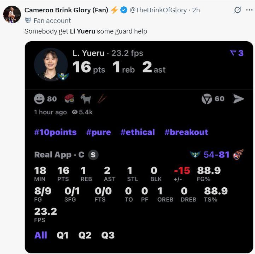The height and width of the screenshot is (254, 255).
Task: Open the three-dot more options menu
Action: (249, 10)
